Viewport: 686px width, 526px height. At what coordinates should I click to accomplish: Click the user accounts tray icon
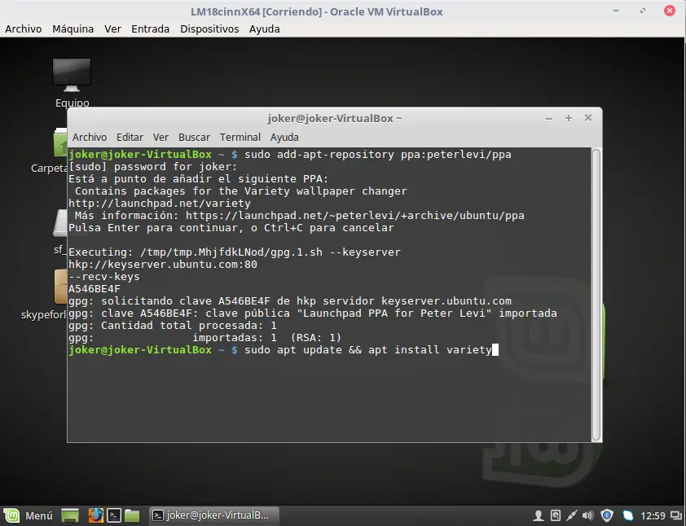pos(538,515)
